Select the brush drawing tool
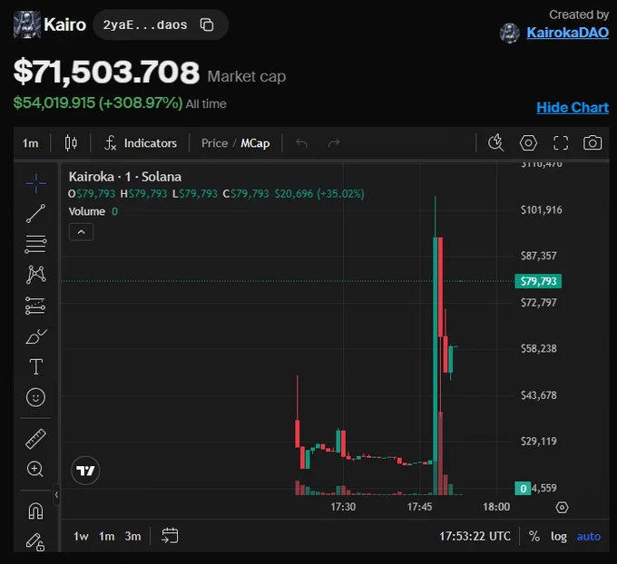Image resolution: width=617 pixels, height=564 pixels. [35, 336]
